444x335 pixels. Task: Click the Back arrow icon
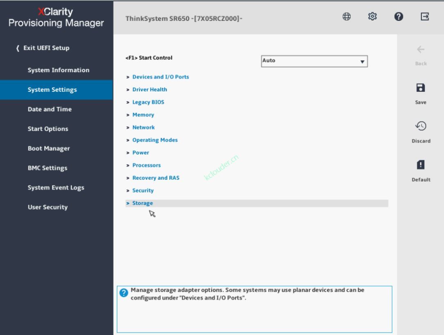click(421, 50)
